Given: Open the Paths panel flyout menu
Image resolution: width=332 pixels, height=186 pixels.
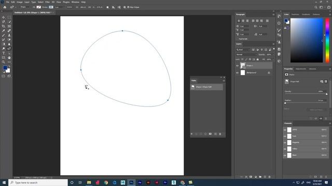Looking at the screenshot, I should click(x=224, y=81).
